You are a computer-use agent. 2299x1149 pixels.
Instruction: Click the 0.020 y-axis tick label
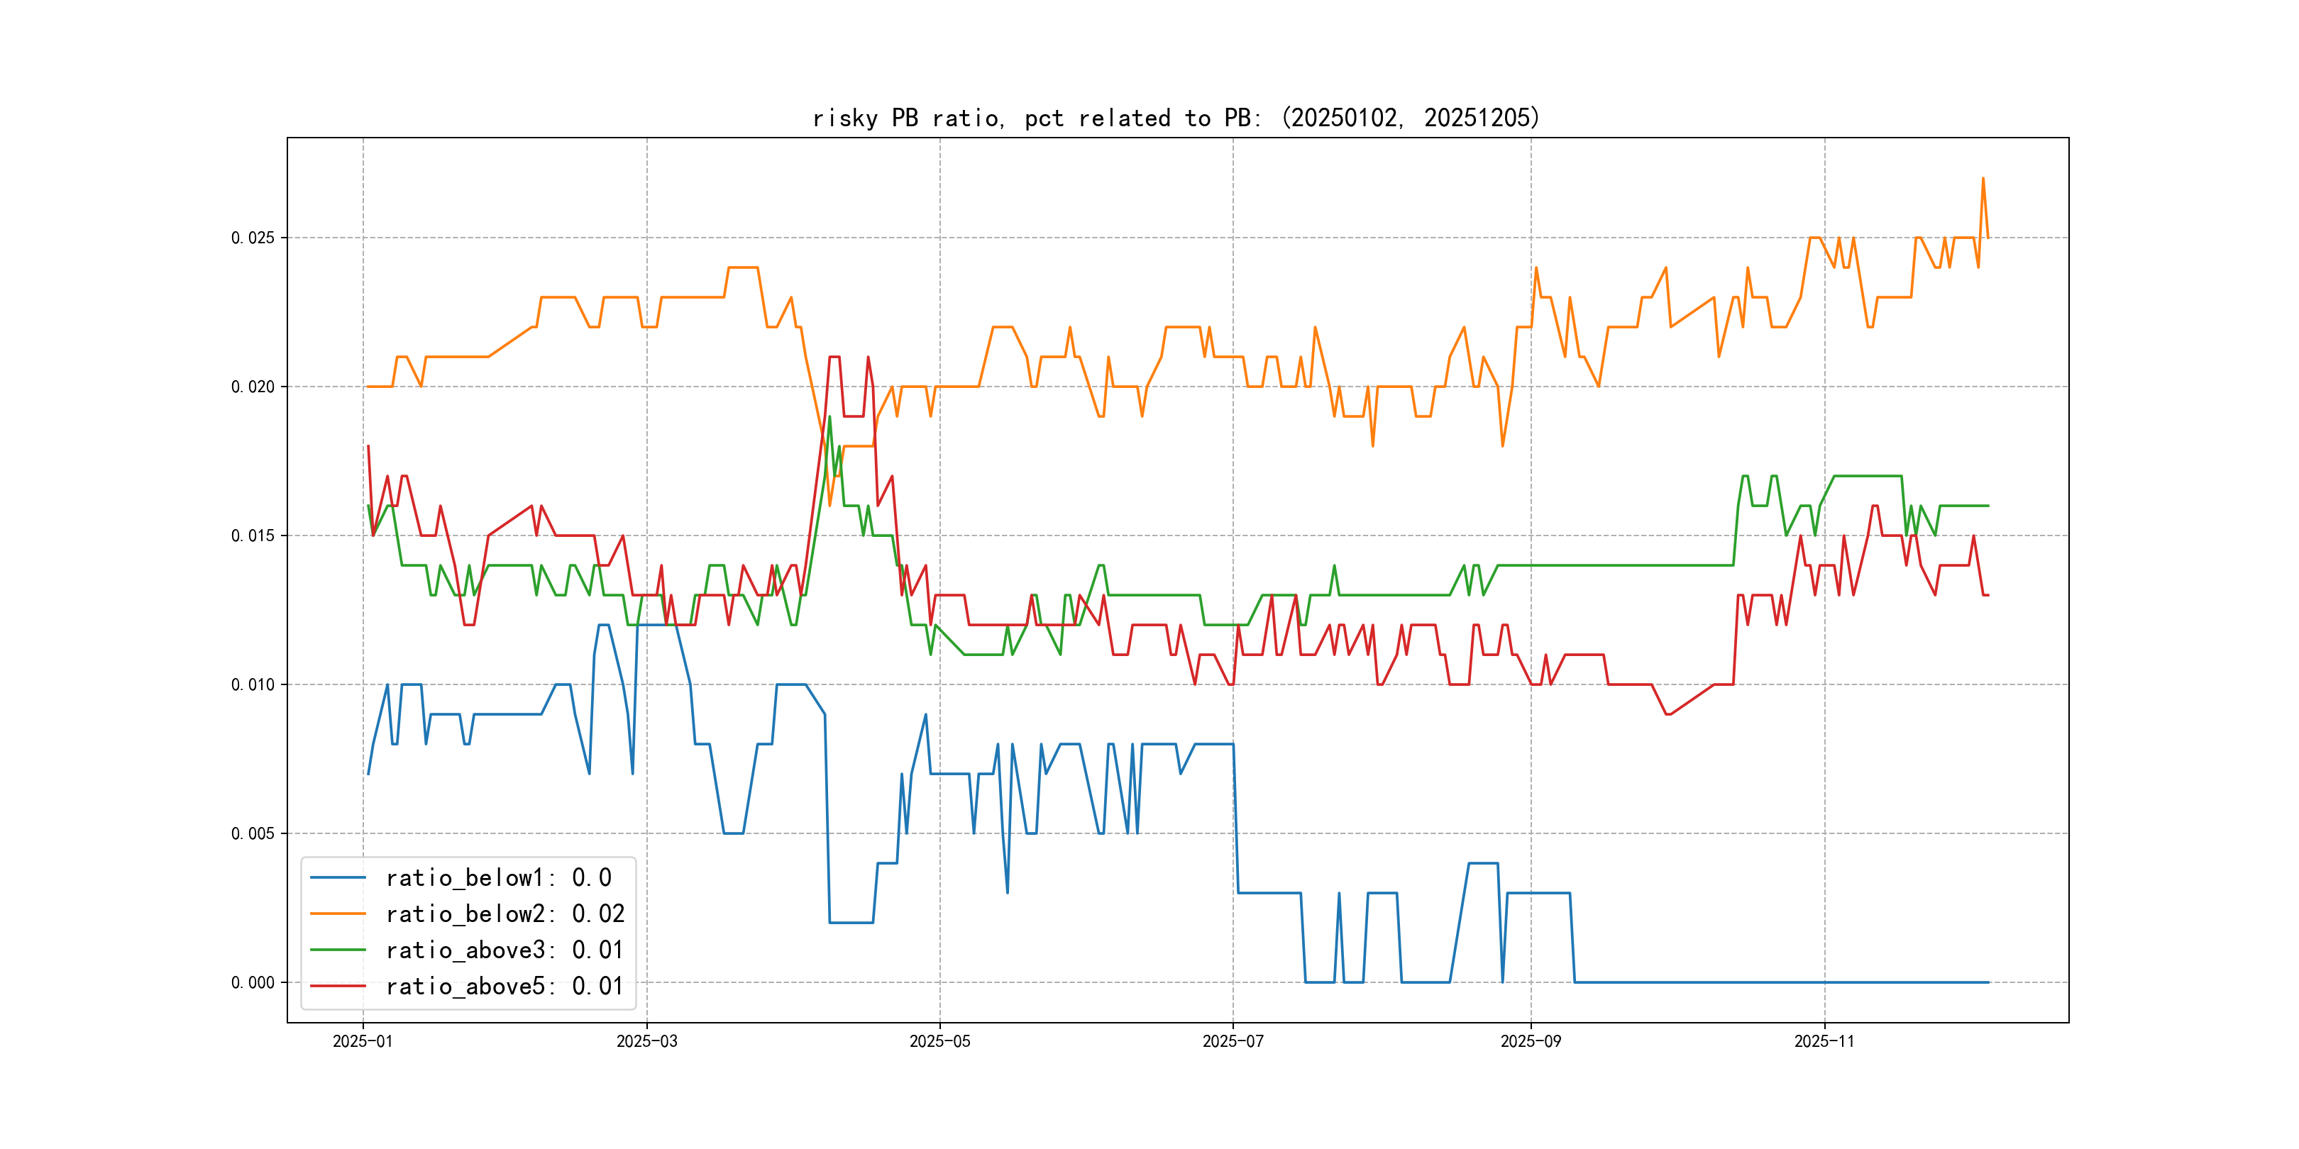[x=253, y=387]
